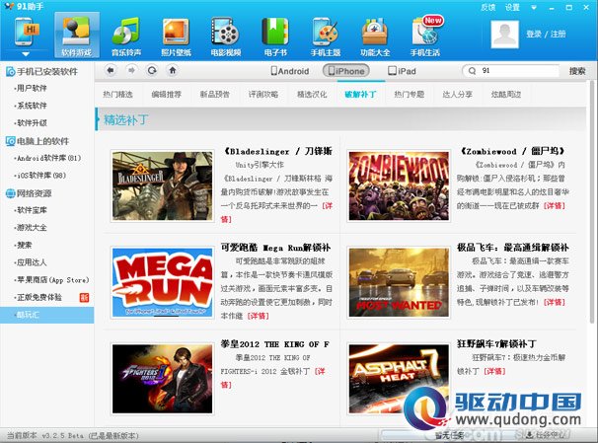This screenshot has height=443, width=598.
Task: Open the 炫酷周边 tab
Action: tap(505, 94)
